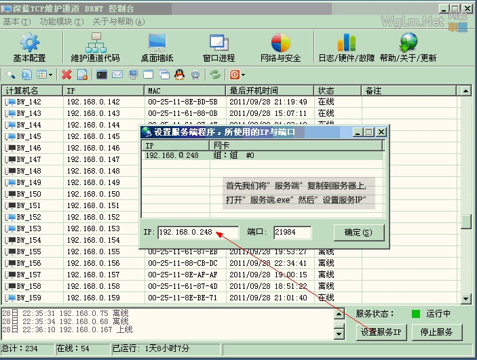
Task: Click the BW_158 computer icon
Action: [11, 286]
